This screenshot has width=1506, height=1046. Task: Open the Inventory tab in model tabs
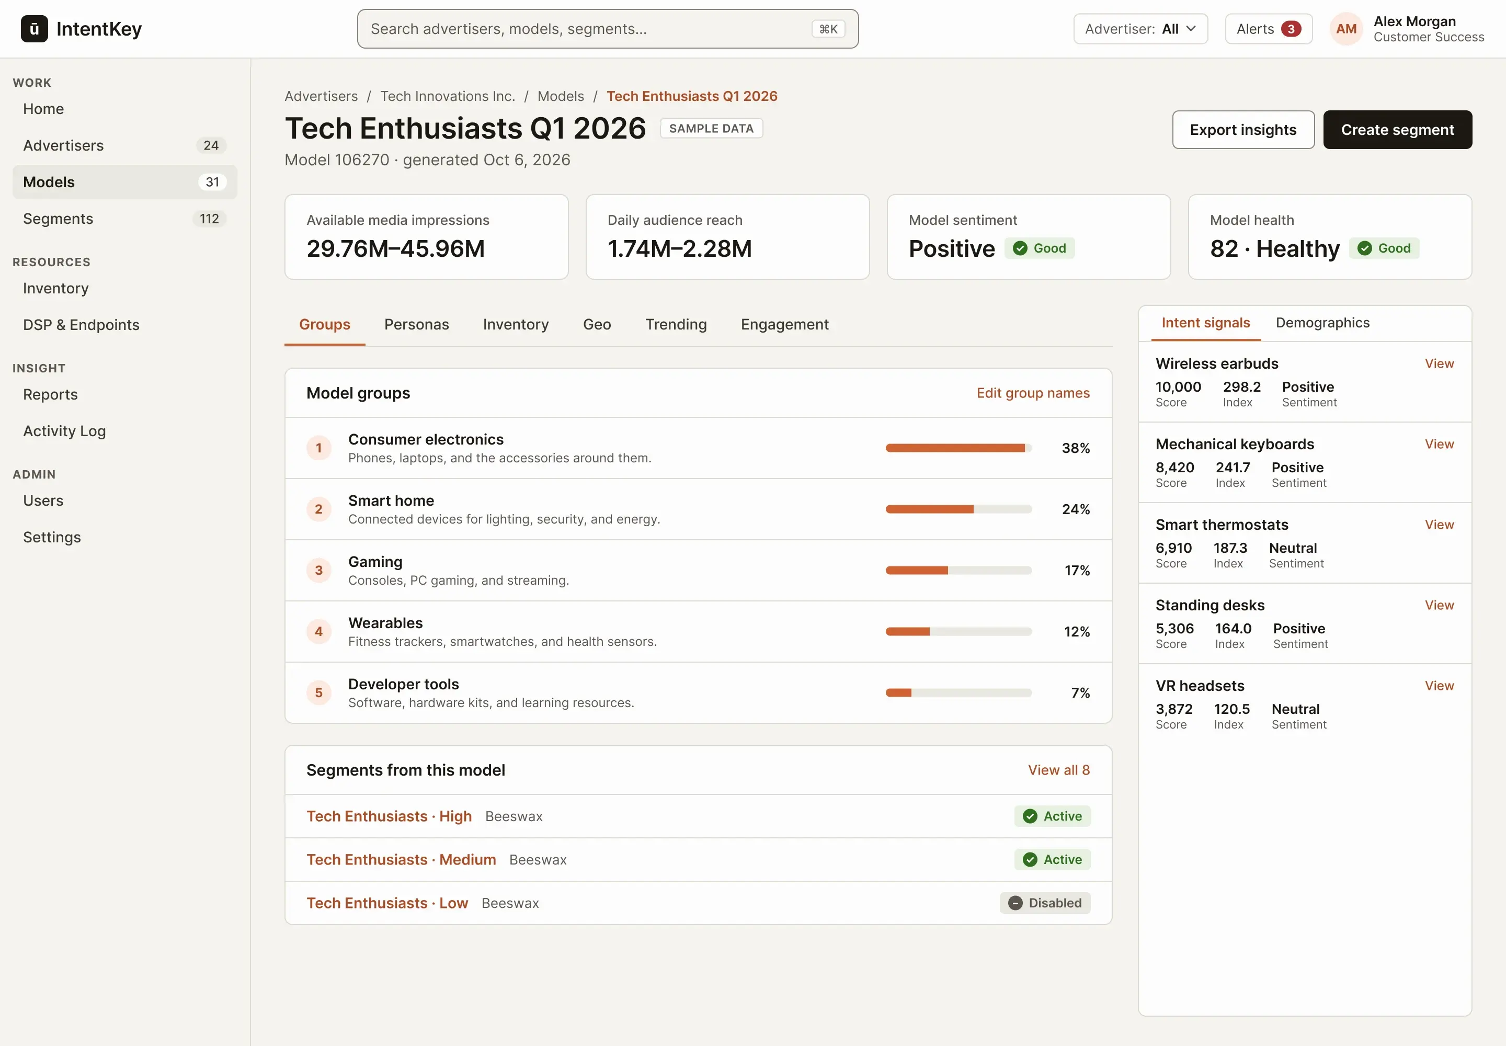pyautogui.click(x=516, y=324)
